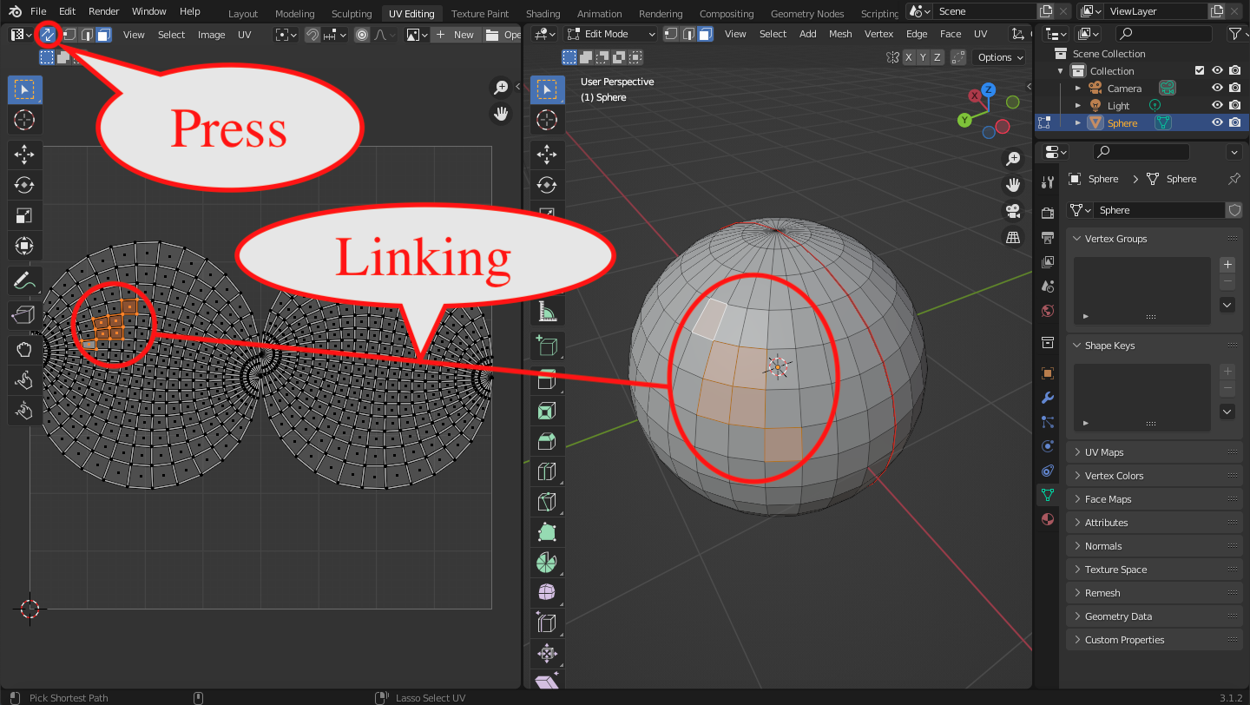
Task: Select the Inset Faces tool
Action: coord(547,410)
